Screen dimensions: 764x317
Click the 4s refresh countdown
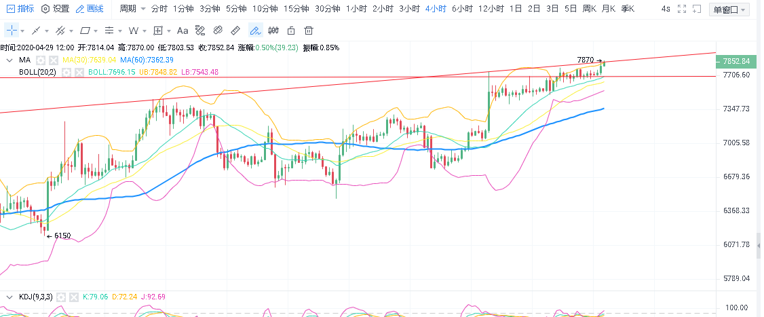click(x=666, y=9)
